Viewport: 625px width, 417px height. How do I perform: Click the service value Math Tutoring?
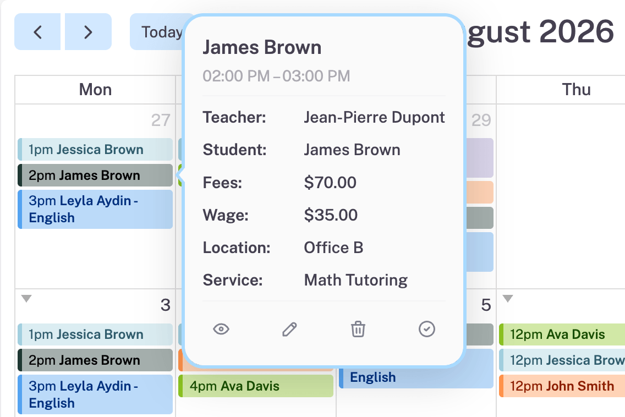[355, 280]
